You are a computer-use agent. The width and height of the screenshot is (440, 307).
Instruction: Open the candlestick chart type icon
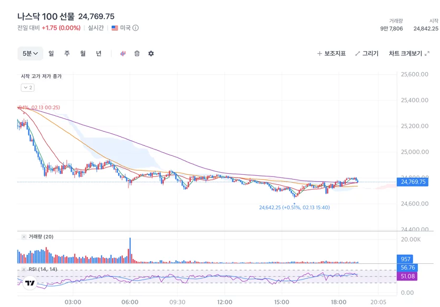point(123,54)
